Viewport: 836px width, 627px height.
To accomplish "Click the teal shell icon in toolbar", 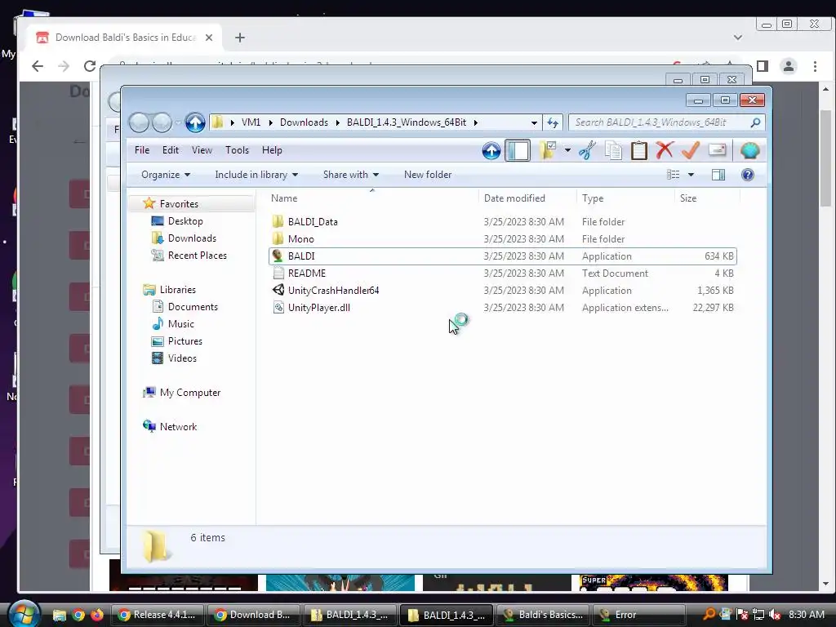I will [749, 151].
